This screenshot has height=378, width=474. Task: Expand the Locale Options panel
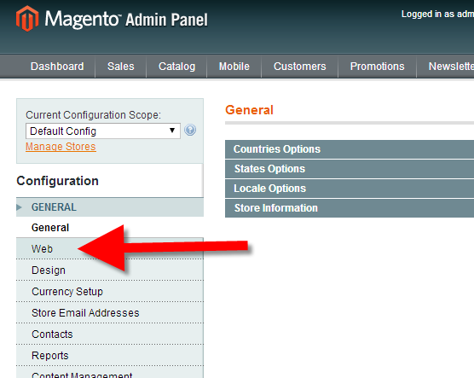click(x=350, y=189)
